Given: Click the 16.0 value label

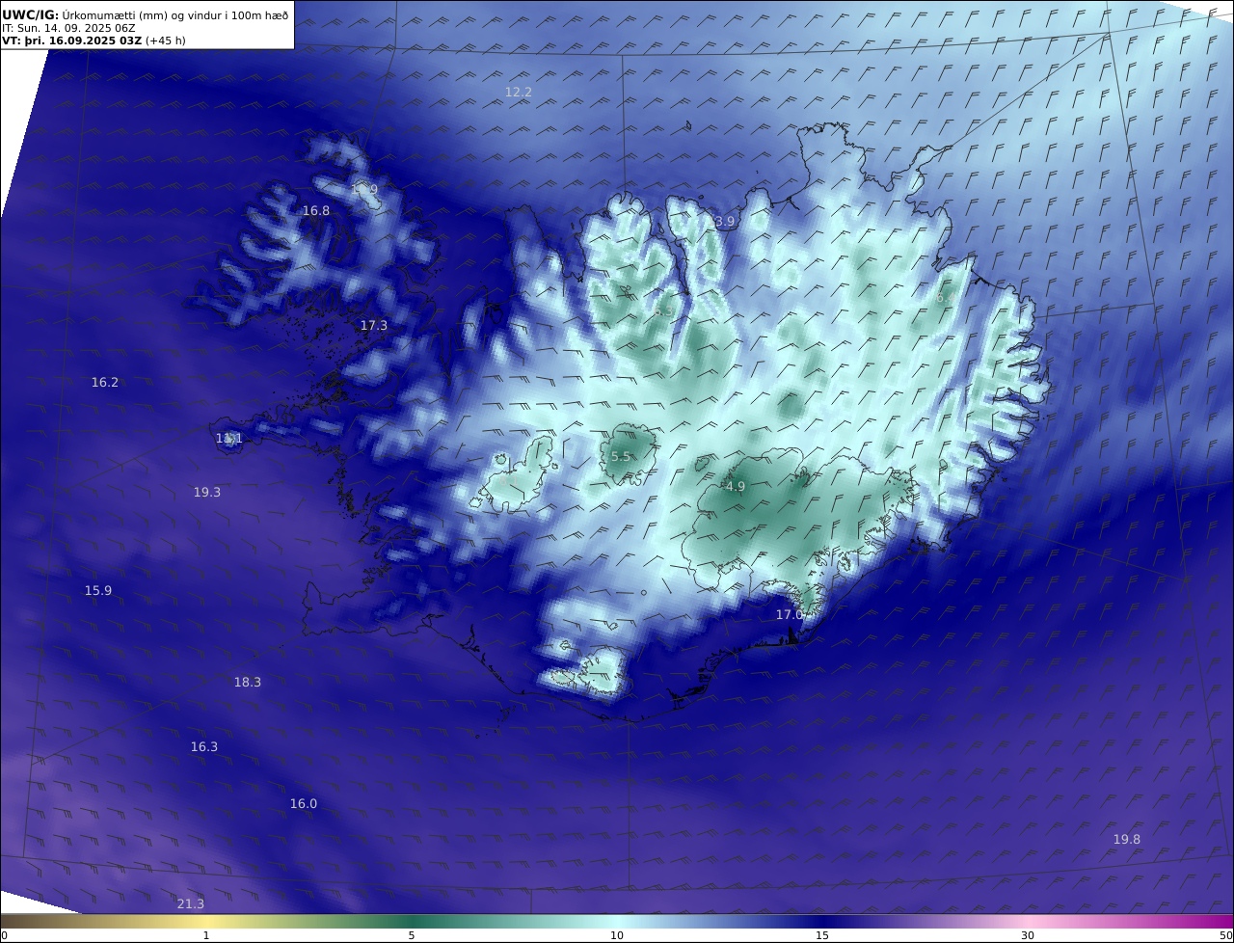Looking at the screenshot, I should 304,804.
